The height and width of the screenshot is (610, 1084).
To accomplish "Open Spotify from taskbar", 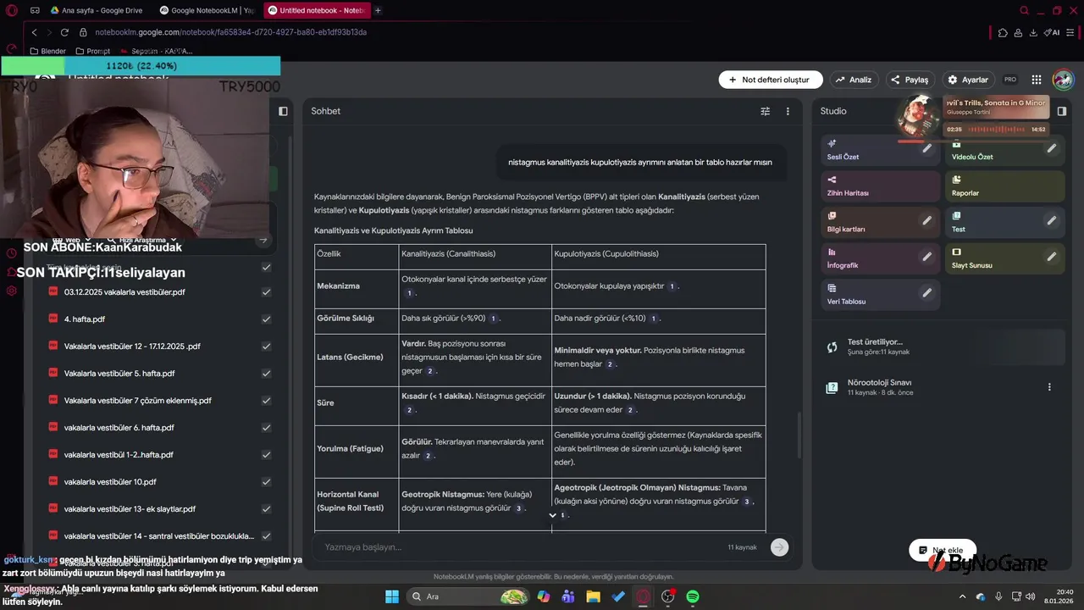I will pos(693,596).
